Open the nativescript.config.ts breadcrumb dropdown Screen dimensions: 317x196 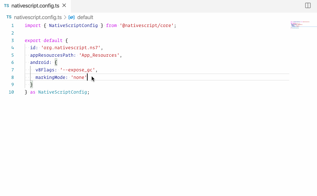[x=38, y=17]
